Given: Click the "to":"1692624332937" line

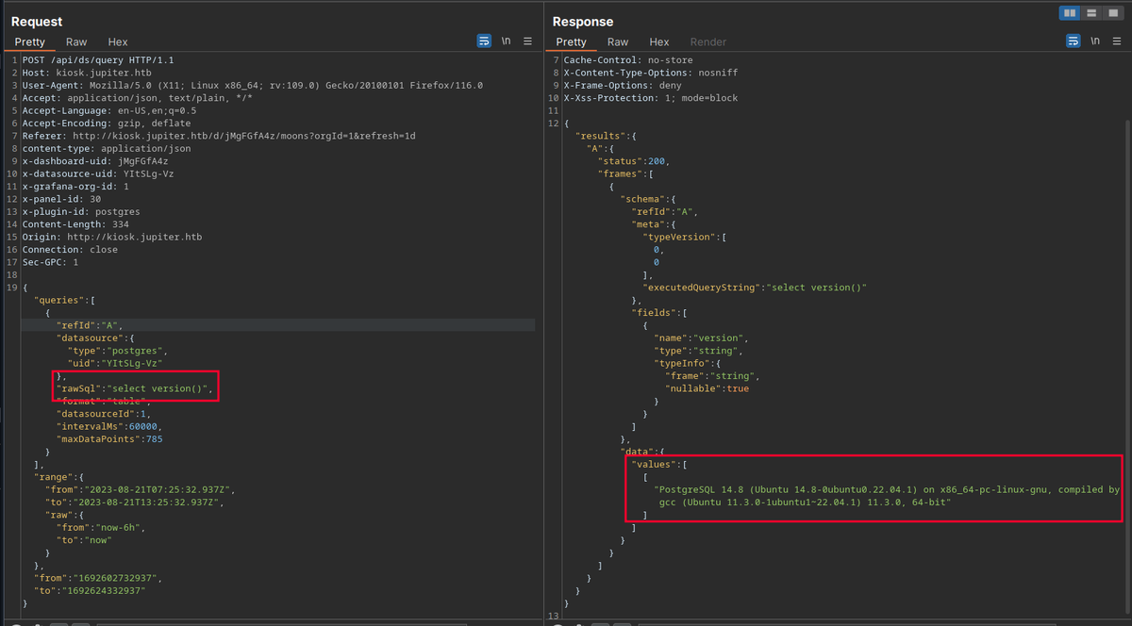Looking at the screenshot, I should click(90, 591).
